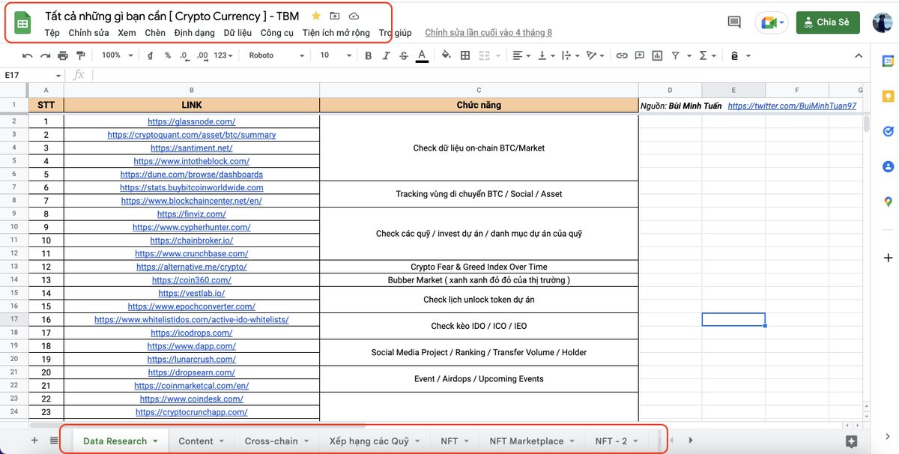Open the Roboto font dropdown
Image resolution: width=899 pixels, height=454 pixels.
point(276,55)
